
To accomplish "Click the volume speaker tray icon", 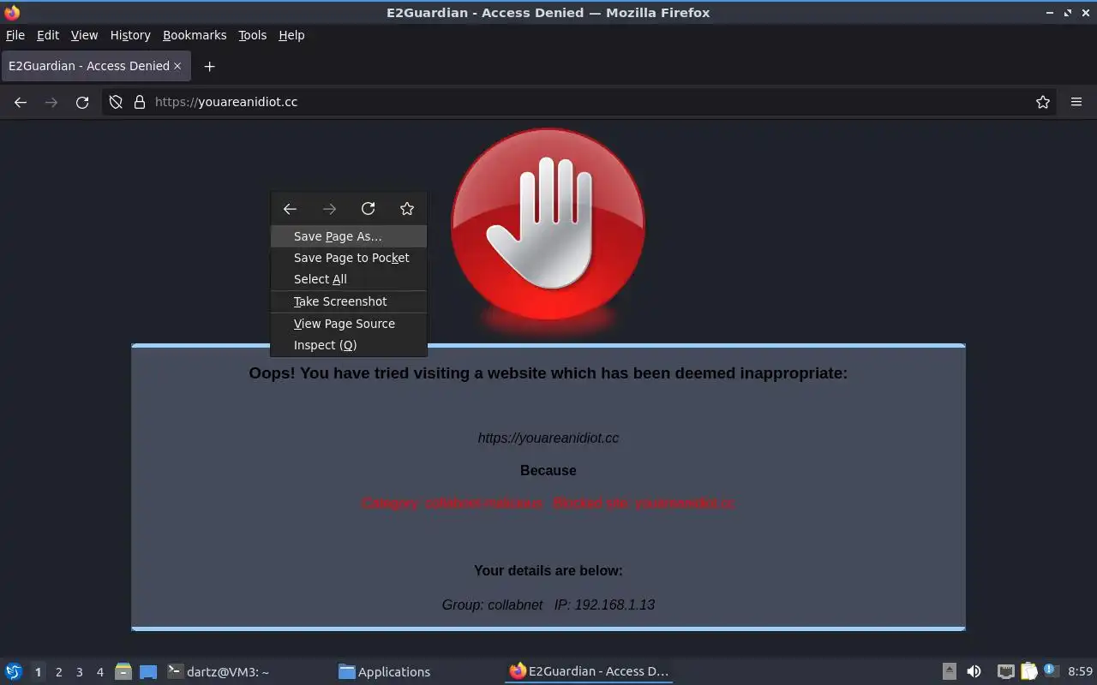I will [974, 671].
